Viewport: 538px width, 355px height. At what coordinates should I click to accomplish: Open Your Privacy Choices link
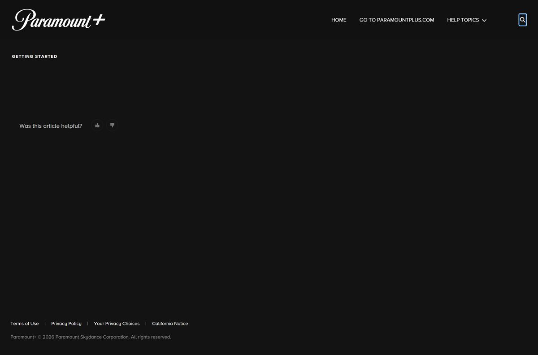[x=117, y=324]
